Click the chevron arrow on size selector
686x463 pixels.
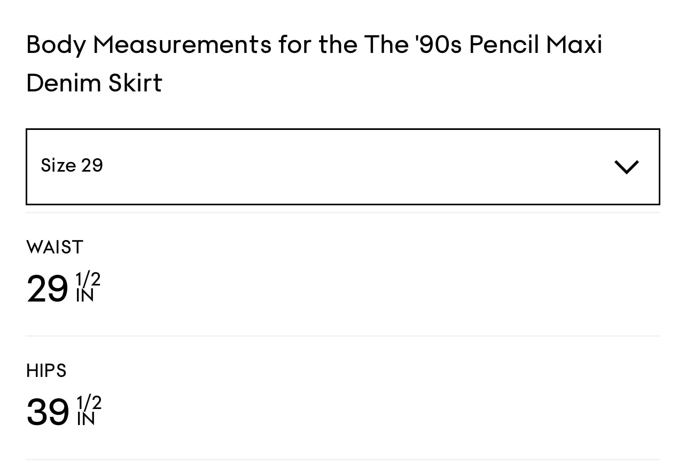point(626,166)
